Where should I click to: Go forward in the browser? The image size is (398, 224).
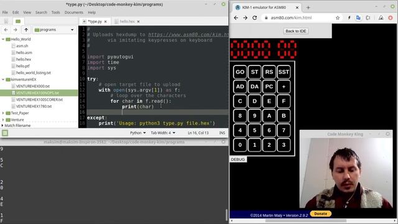tap(245, 18)
